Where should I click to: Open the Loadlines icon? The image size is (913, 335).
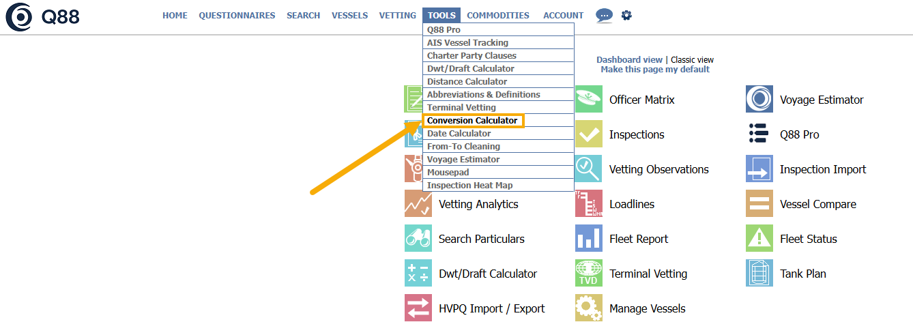589,204
